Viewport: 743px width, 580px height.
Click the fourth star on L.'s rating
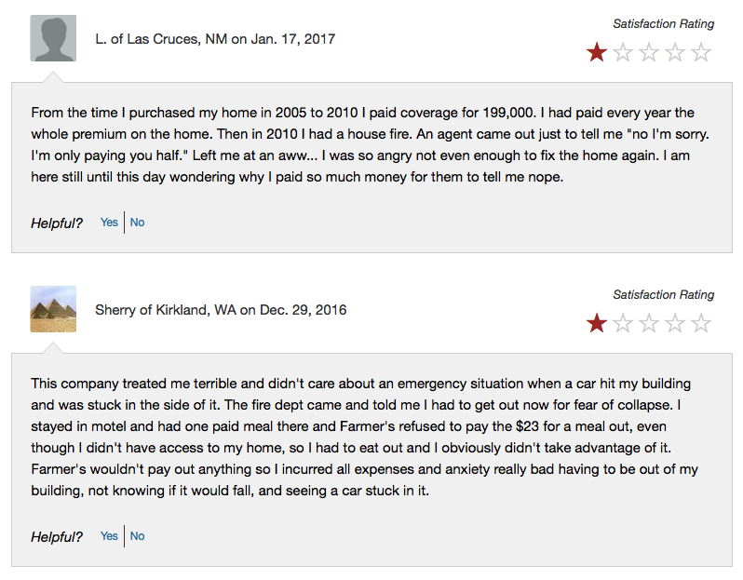pyautogui.click(x=675, y=53)
